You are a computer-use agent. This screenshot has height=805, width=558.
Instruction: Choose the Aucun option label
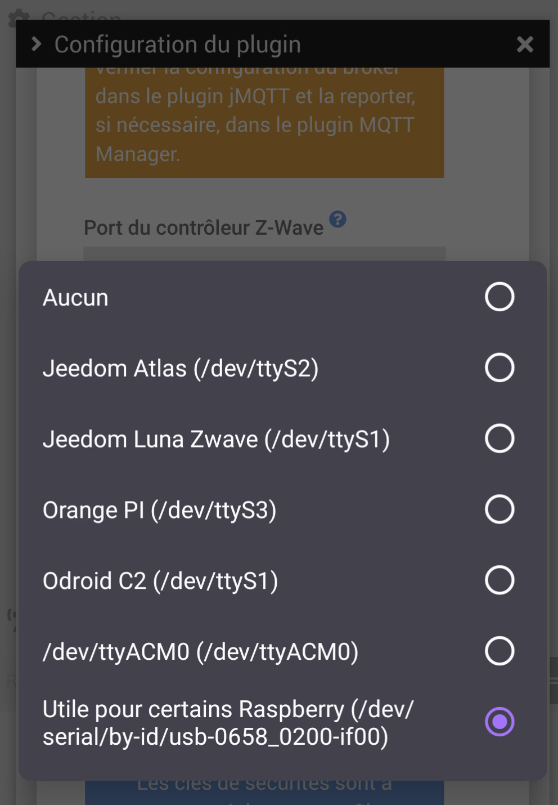tap(75, 298)
